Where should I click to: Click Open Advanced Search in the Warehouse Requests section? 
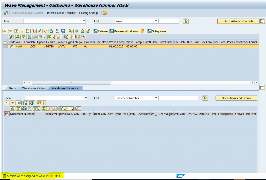tap(236, 98)
